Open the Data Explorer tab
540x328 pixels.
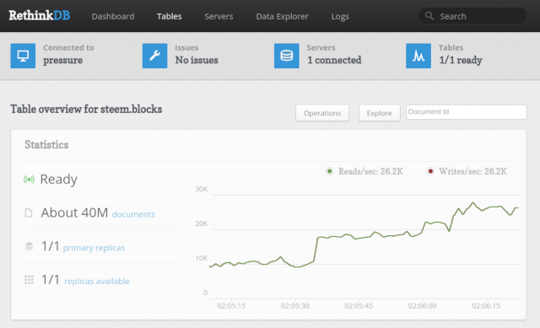pyautogui.click(x=282, y=16)
